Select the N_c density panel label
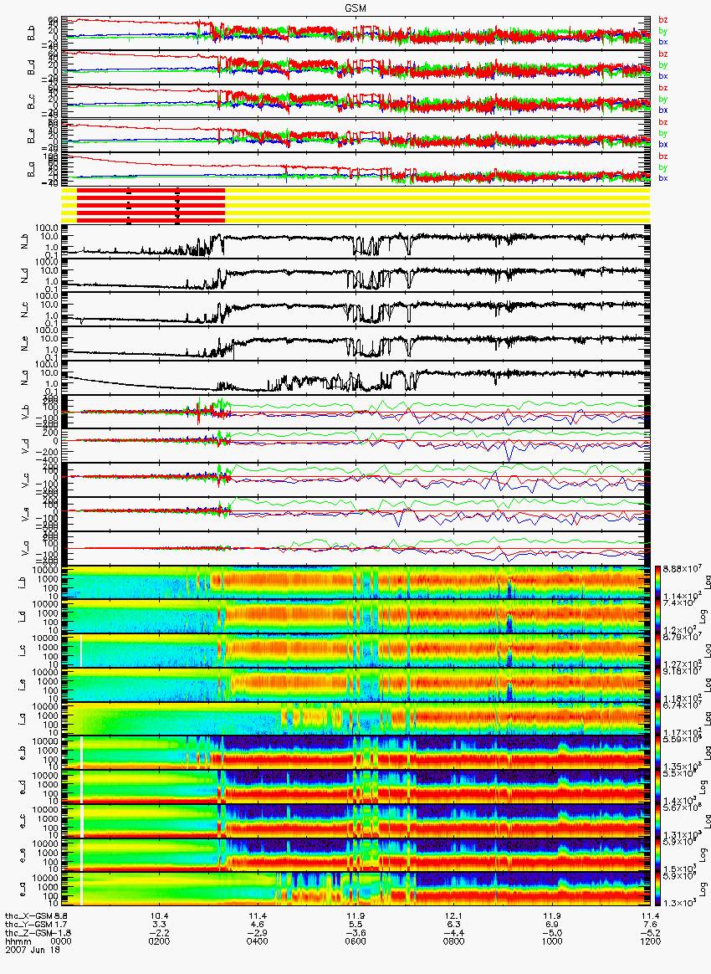 pyautogui.click(x=25, y=310)
